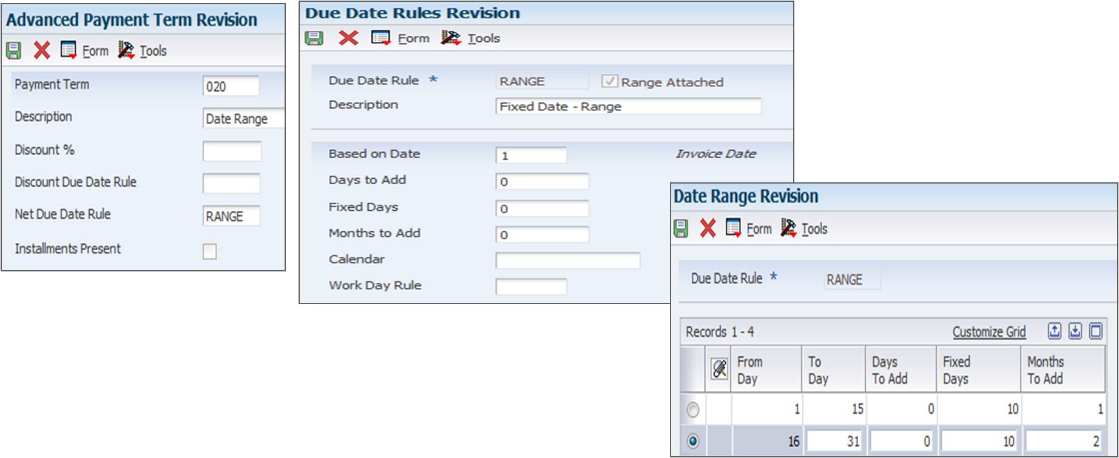
Task: Click To Day cell with value 31
Action: click(x=835, y=441)
